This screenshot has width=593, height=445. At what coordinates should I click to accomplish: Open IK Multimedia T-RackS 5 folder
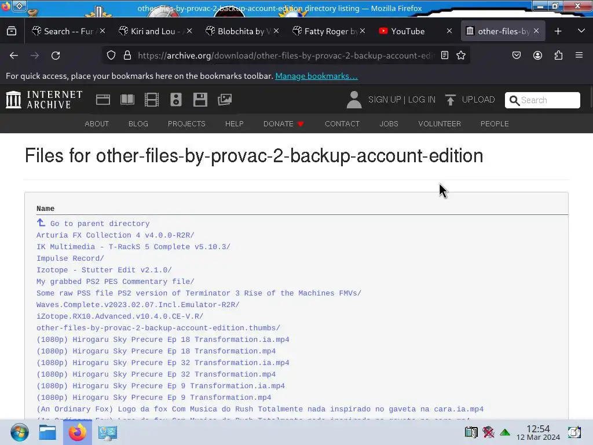pyautogui.click(x=134, y=247)
